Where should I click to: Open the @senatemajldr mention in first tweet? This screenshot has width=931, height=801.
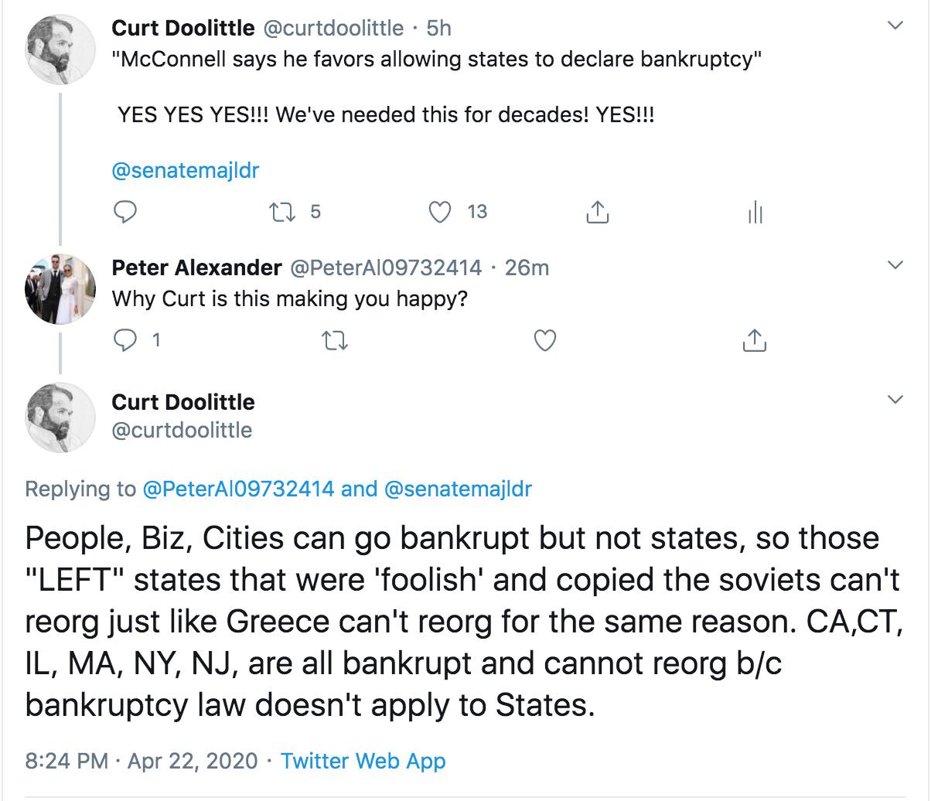click(x=186, y=170)
